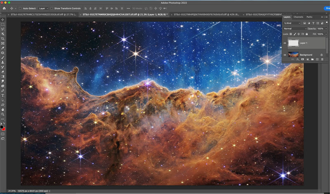Create a new layer group
This screenshot has width=330, height=194.
pos(312,59)
